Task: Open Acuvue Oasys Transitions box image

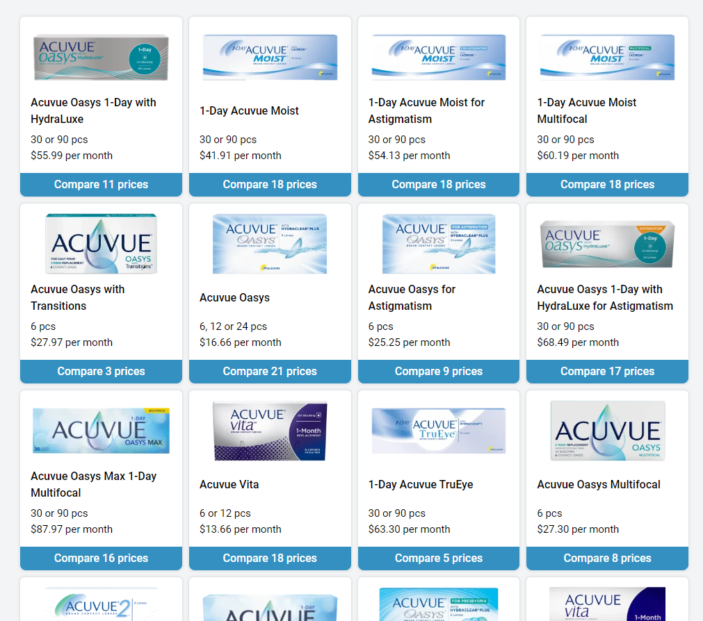Action: click(x=101, y=244)
